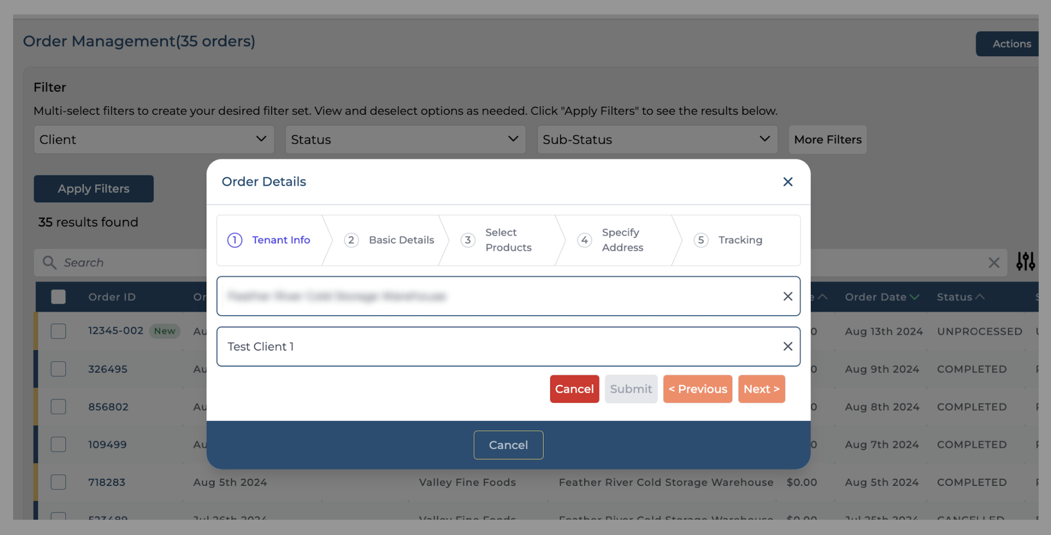Click the search magnifier icon
Image resolution: width=1051 pixels, height=535 pixels.
(x=49, y=262)
